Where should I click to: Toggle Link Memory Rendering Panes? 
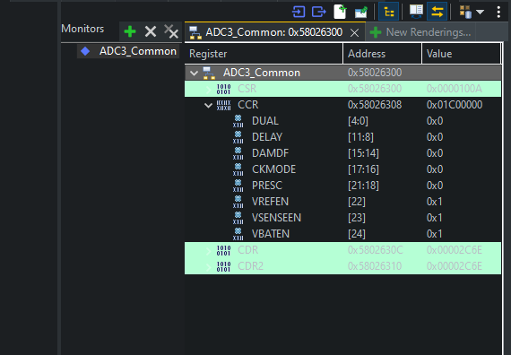[437, 12]
